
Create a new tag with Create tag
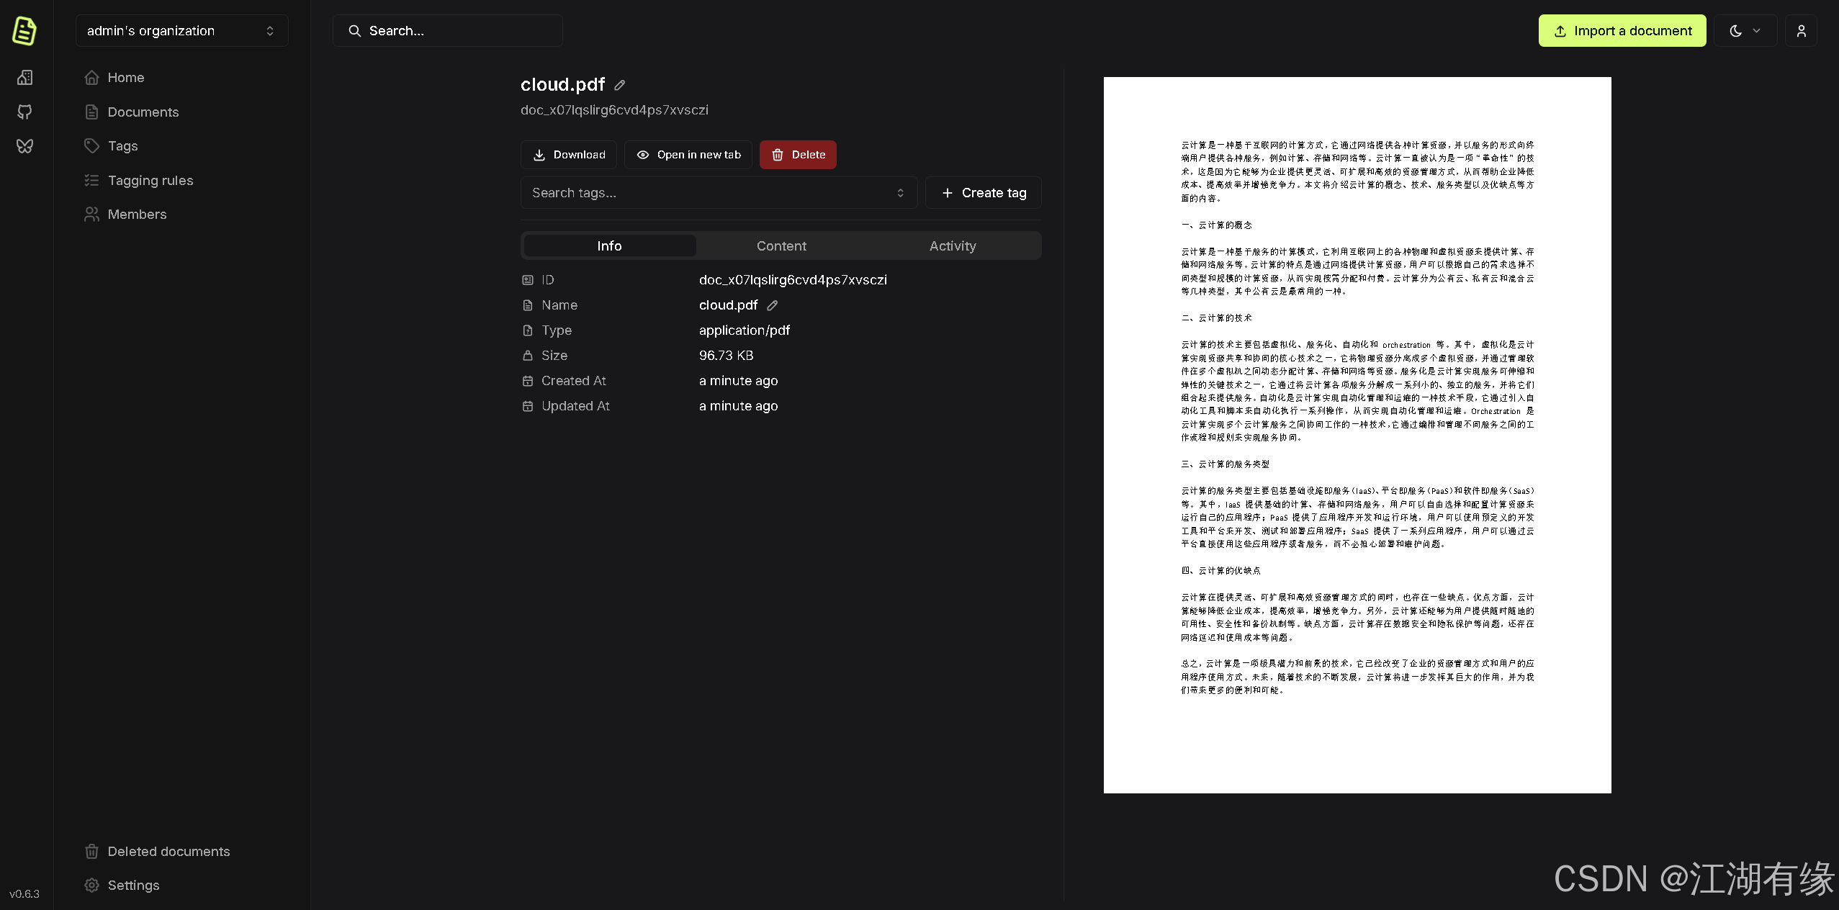click(x=983, y=192)
